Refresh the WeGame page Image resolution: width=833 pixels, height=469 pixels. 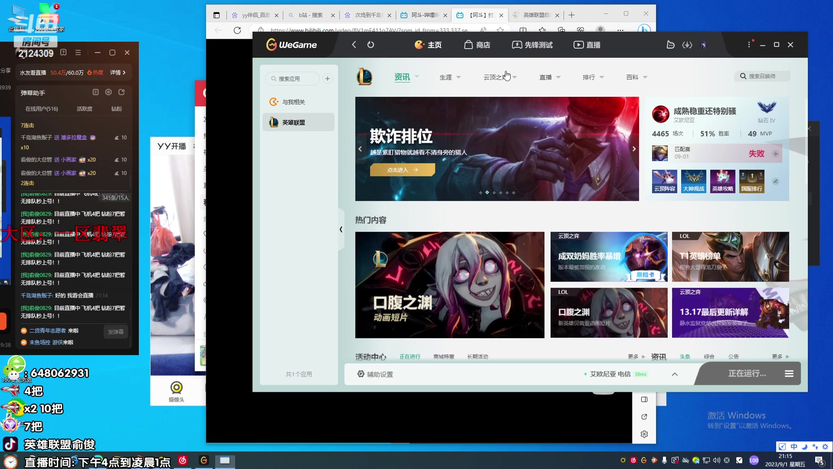(371, 45)
